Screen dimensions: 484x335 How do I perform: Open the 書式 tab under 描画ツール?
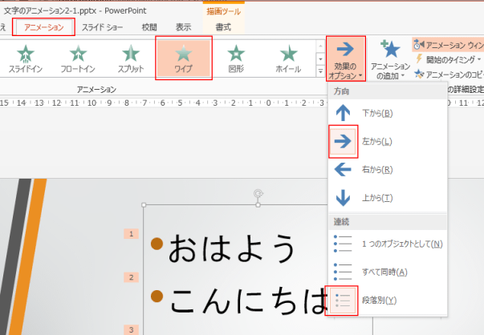click(223, 27)
